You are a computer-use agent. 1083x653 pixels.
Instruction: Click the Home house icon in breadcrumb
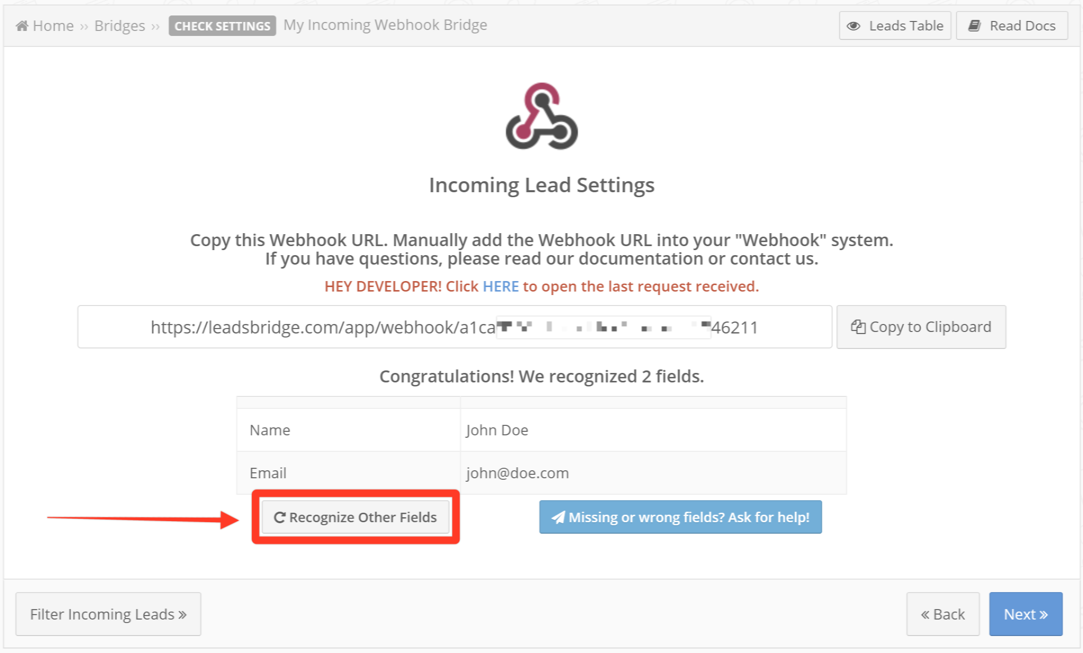click(x=22, y=25)
